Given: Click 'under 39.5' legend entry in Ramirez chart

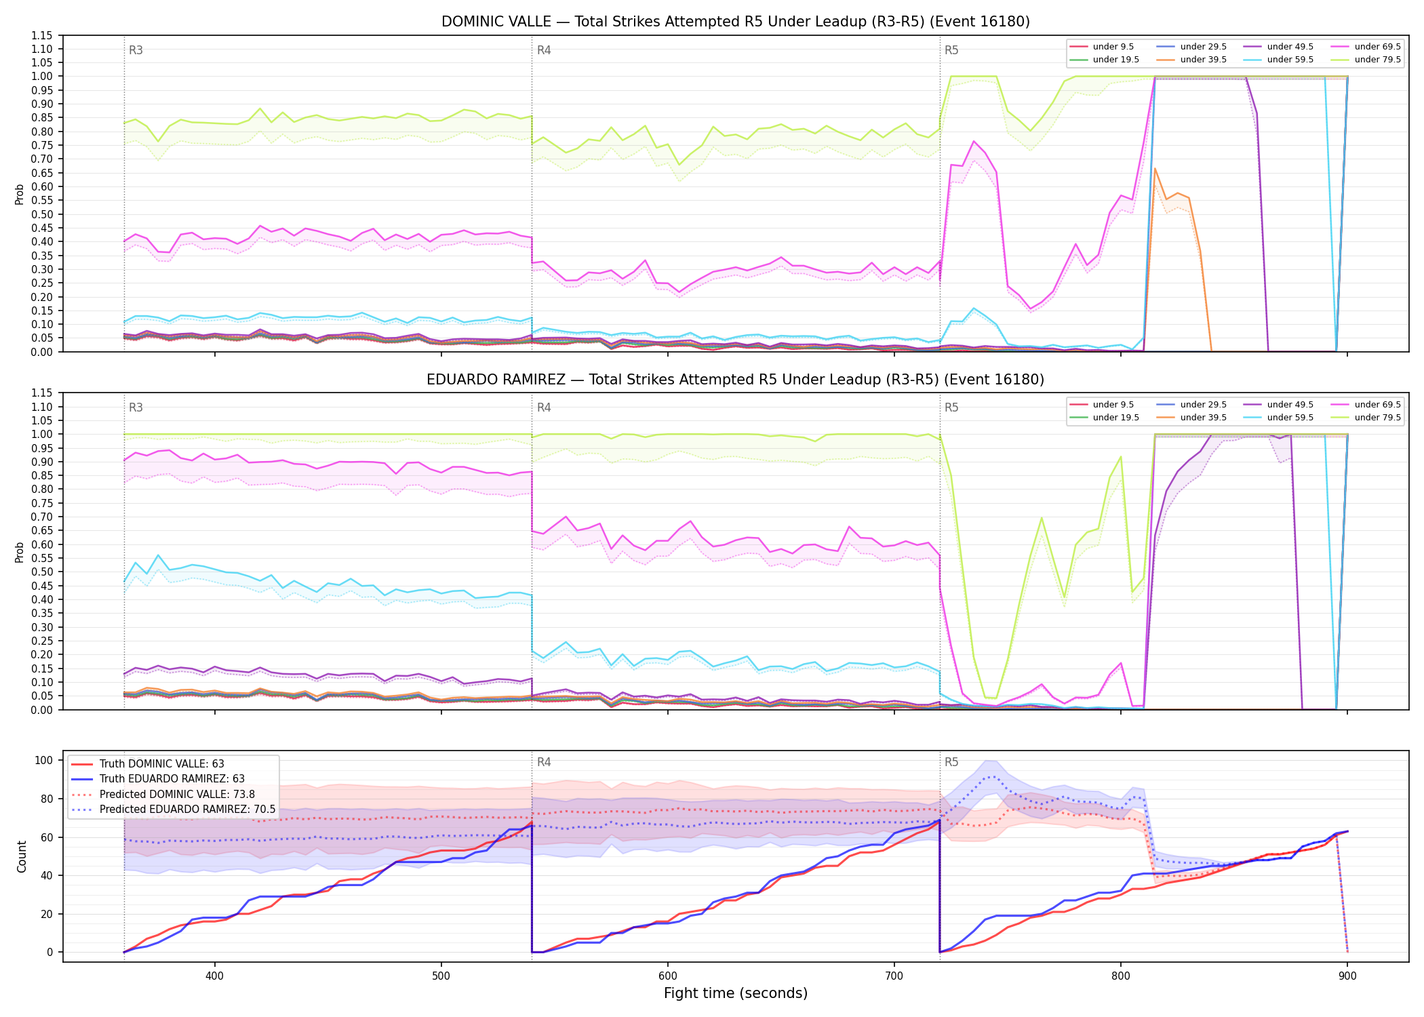Looking at the screenshot, I should pos(1191,418).
